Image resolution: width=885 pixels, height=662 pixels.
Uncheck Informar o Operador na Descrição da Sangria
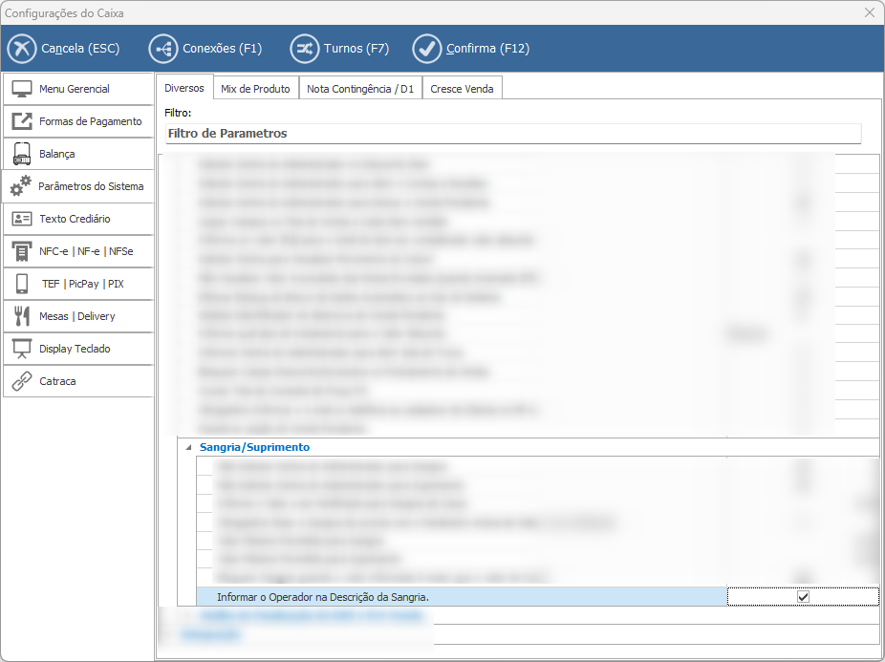click(x=803, y=597)
